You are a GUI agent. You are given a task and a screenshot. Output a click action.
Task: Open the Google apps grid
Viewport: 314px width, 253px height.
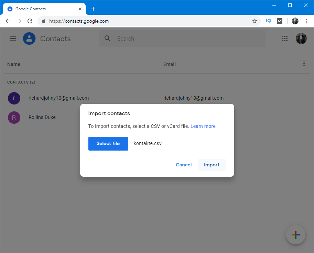tap(284, 38)
